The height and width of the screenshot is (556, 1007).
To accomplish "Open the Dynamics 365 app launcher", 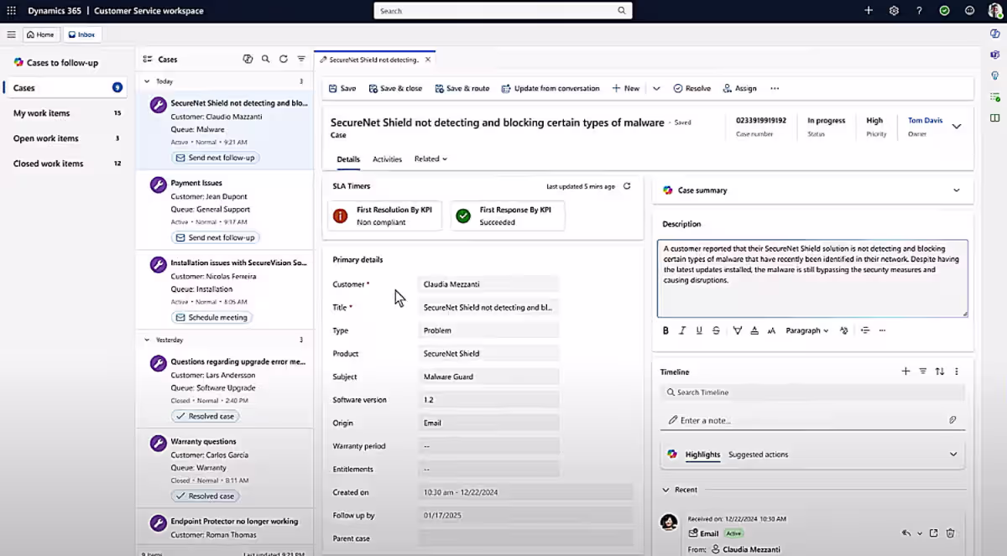I will click(11, 11).
